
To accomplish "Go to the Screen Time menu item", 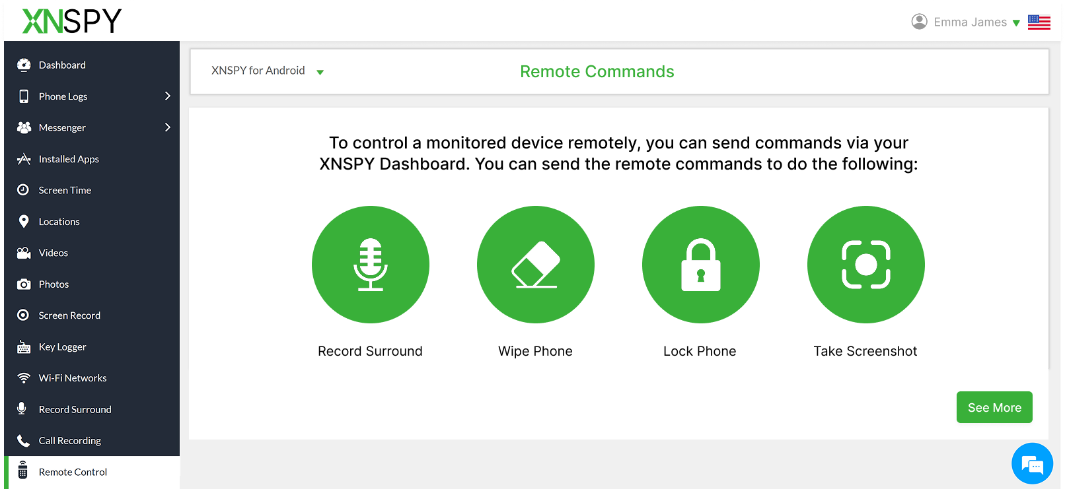I will tap(92, 190).
